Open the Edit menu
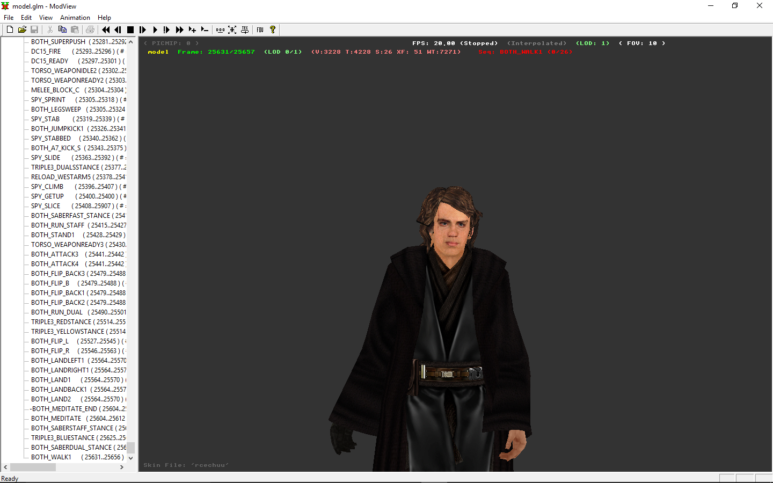This screenshot has height=483, width=773. 26,18
